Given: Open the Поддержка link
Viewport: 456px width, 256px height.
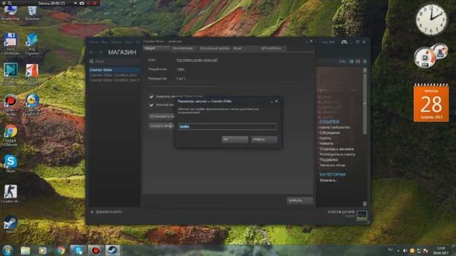Looking at the screenshot, I should tap(328, 159).
